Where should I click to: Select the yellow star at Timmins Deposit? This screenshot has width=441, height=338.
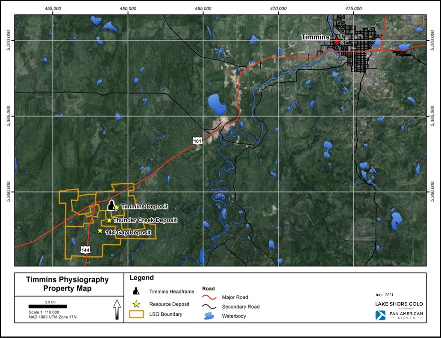pos(117,208)
